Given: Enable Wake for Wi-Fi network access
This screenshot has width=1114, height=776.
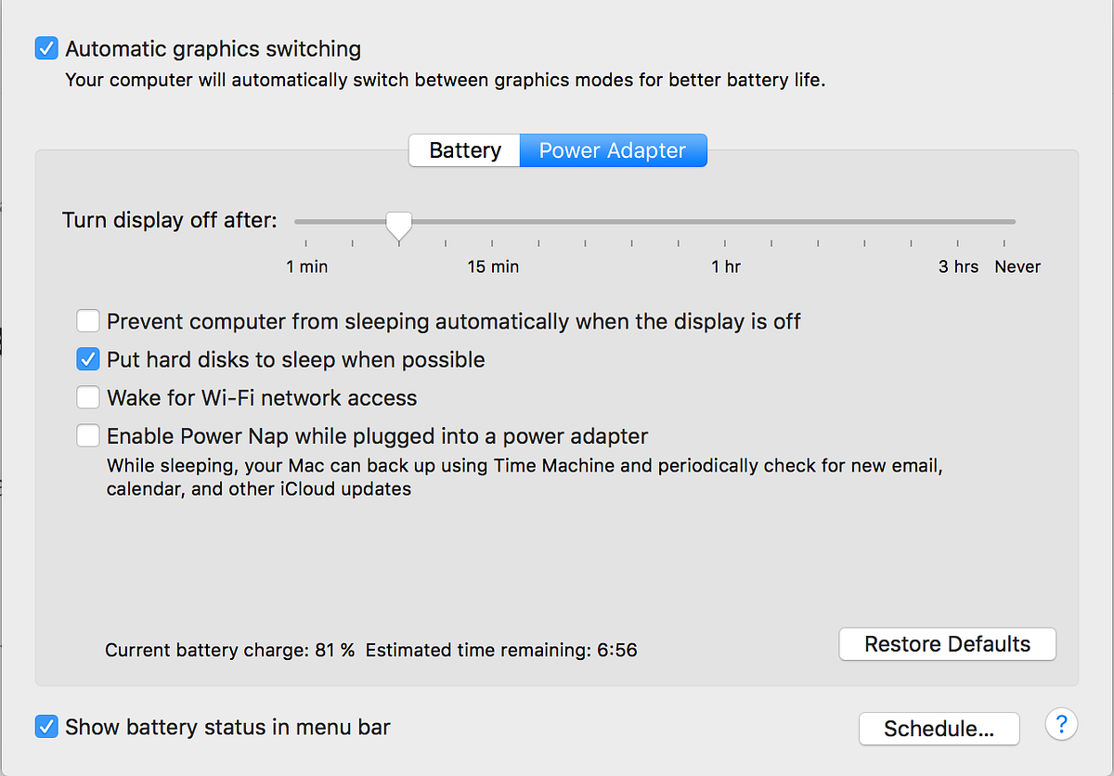Looking at the screenshot, I should tap(87, 396).
